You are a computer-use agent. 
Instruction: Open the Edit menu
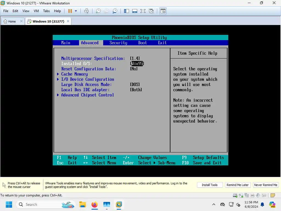click(15, 11)
